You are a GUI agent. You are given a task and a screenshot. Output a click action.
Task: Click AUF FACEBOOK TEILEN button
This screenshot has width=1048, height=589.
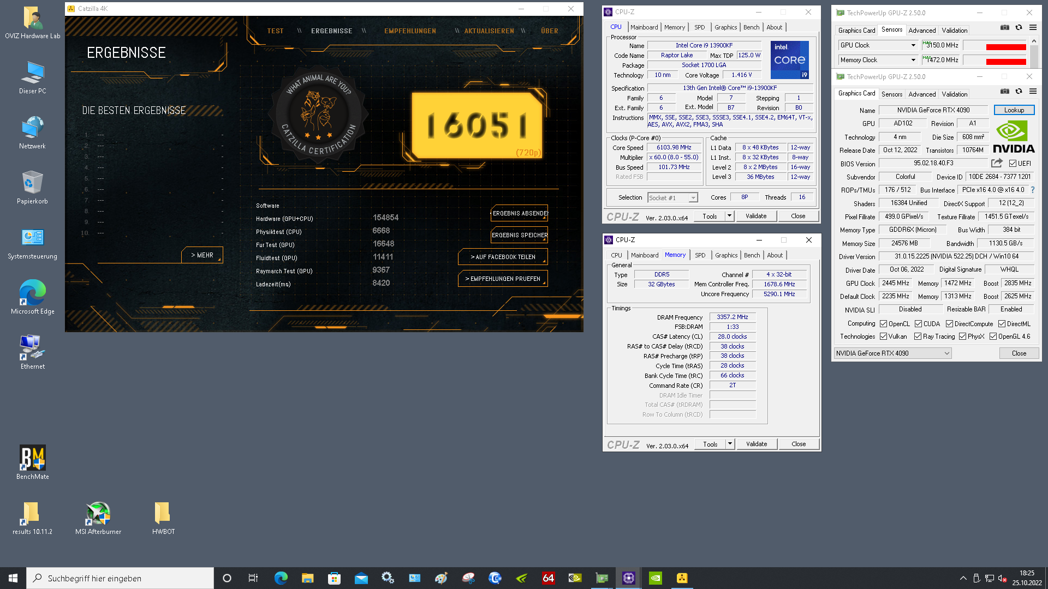[x=503, y=257]
